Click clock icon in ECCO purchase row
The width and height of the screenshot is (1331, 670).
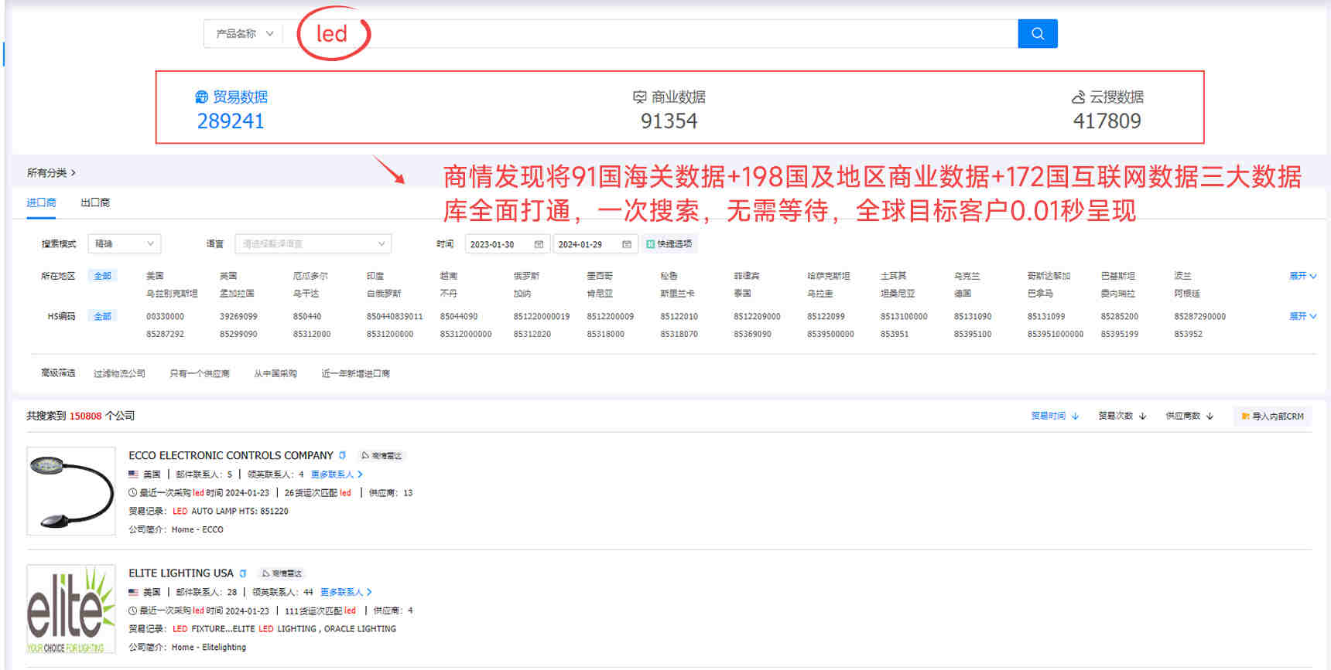tap(133, 492)
